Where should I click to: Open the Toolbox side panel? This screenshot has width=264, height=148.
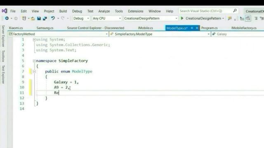click(3, 56)
